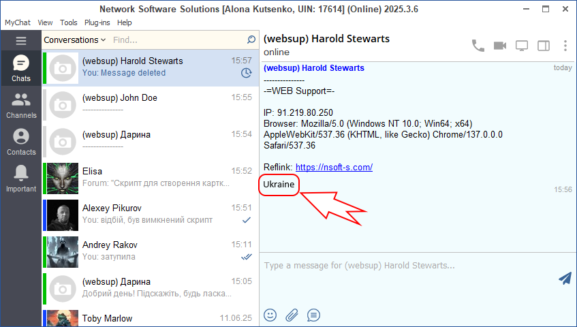
Task: Open the three-dot more options menu
Action: tap(565, 46)
